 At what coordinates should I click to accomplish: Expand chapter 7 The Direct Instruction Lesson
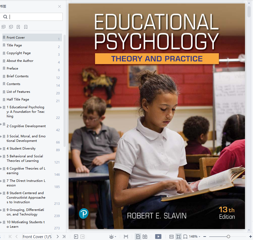1,181
